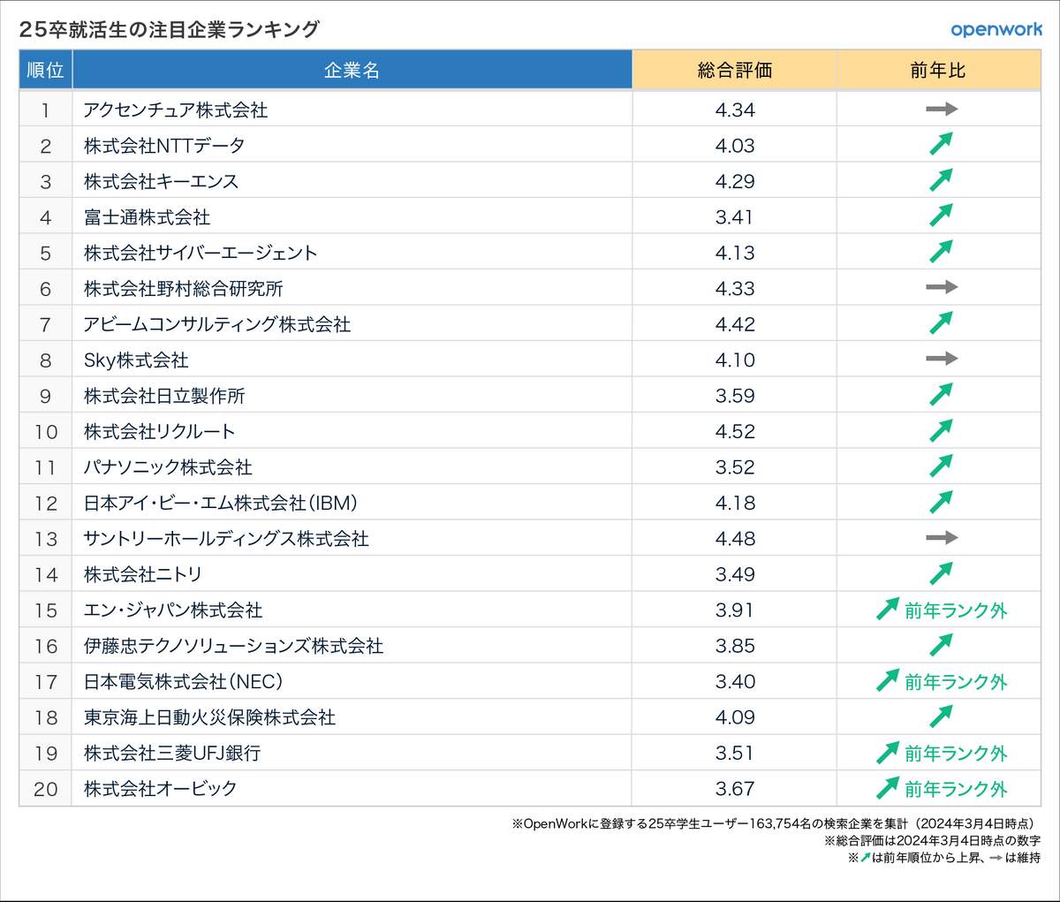Viewport: 1060px width, 902px height.
Task: Select the 前年比 column header
Action: coord(938,71)
